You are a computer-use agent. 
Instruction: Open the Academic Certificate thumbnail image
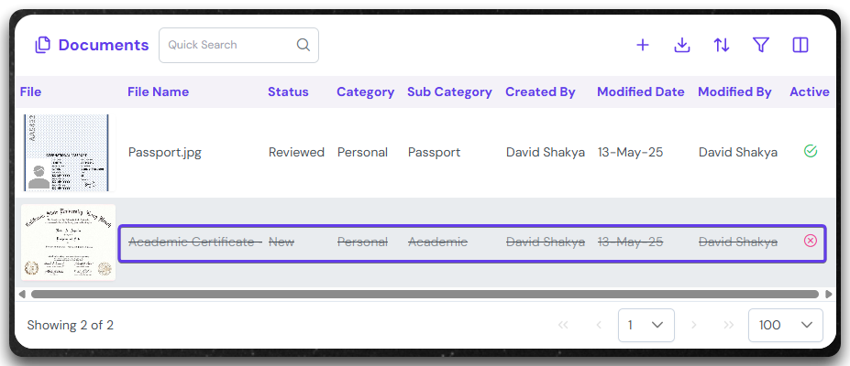pyautogui.click(x=68, y=242)
